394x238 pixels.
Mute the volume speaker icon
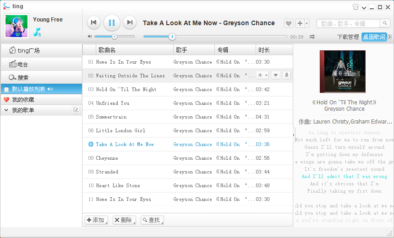90,37
